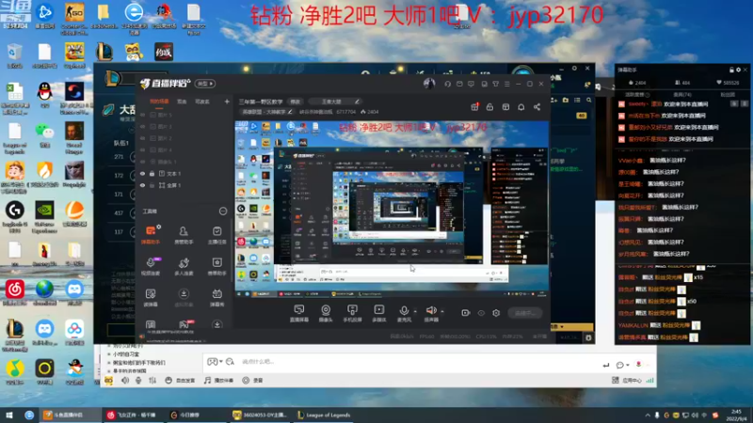Add a 摄像头 camera source
This screenshot has height=423, width=753.
point(326,313)
